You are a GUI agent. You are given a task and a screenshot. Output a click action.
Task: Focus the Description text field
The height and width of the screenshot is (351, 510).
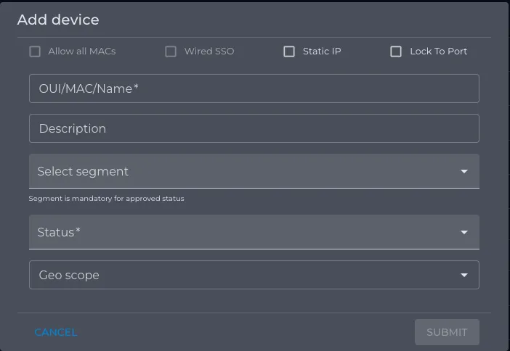(x=254, y=128)
